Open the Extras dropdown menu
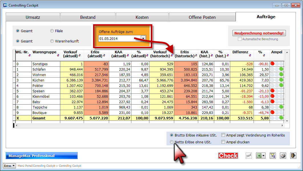This screenshot has height=171, width=303. (9, 166)
